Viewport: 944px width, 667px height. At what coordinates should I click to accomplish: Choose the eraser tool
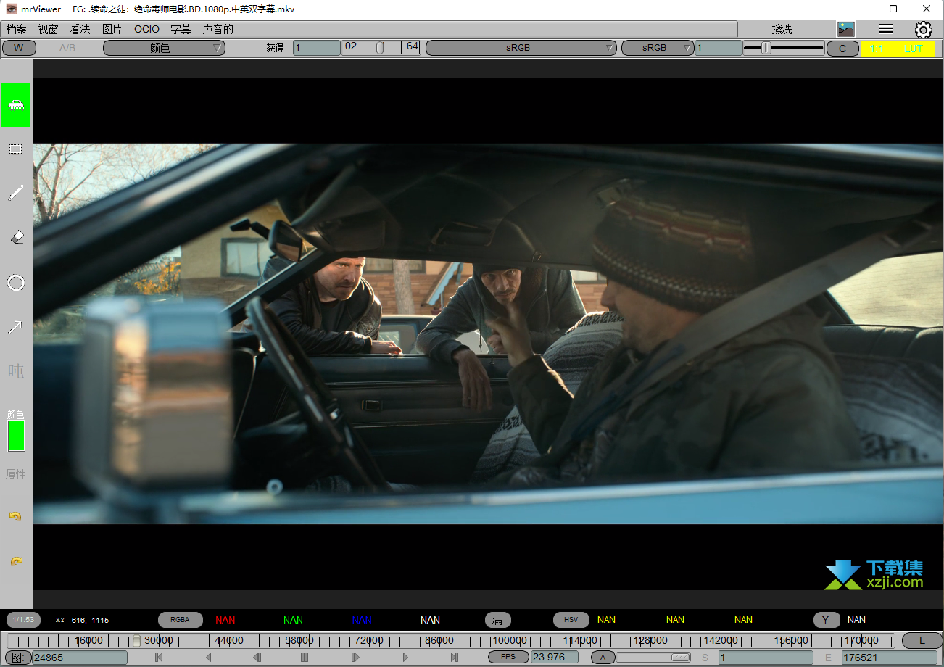pos(16,237)
